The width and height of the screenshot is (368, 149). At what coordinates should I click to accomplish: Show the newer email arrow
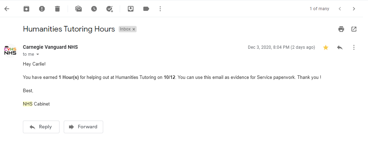click(x=340, y=9)
